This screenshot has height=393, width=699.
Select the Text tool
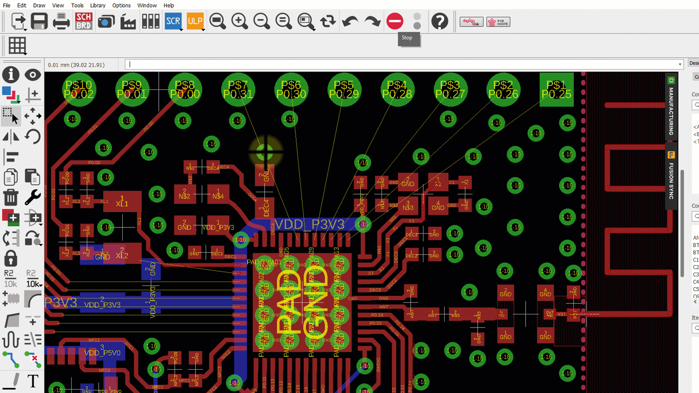point(33,381)
